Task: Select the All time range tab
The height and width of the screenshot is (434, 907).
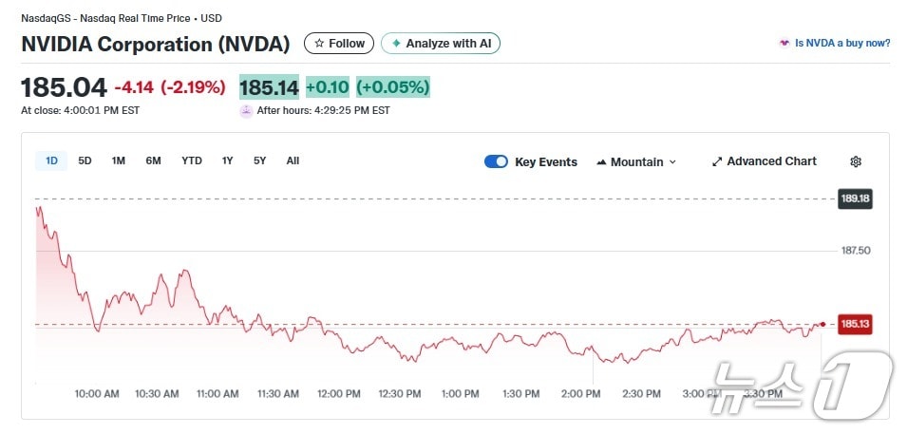Action: pyautogui.click(x=293, y=160)
